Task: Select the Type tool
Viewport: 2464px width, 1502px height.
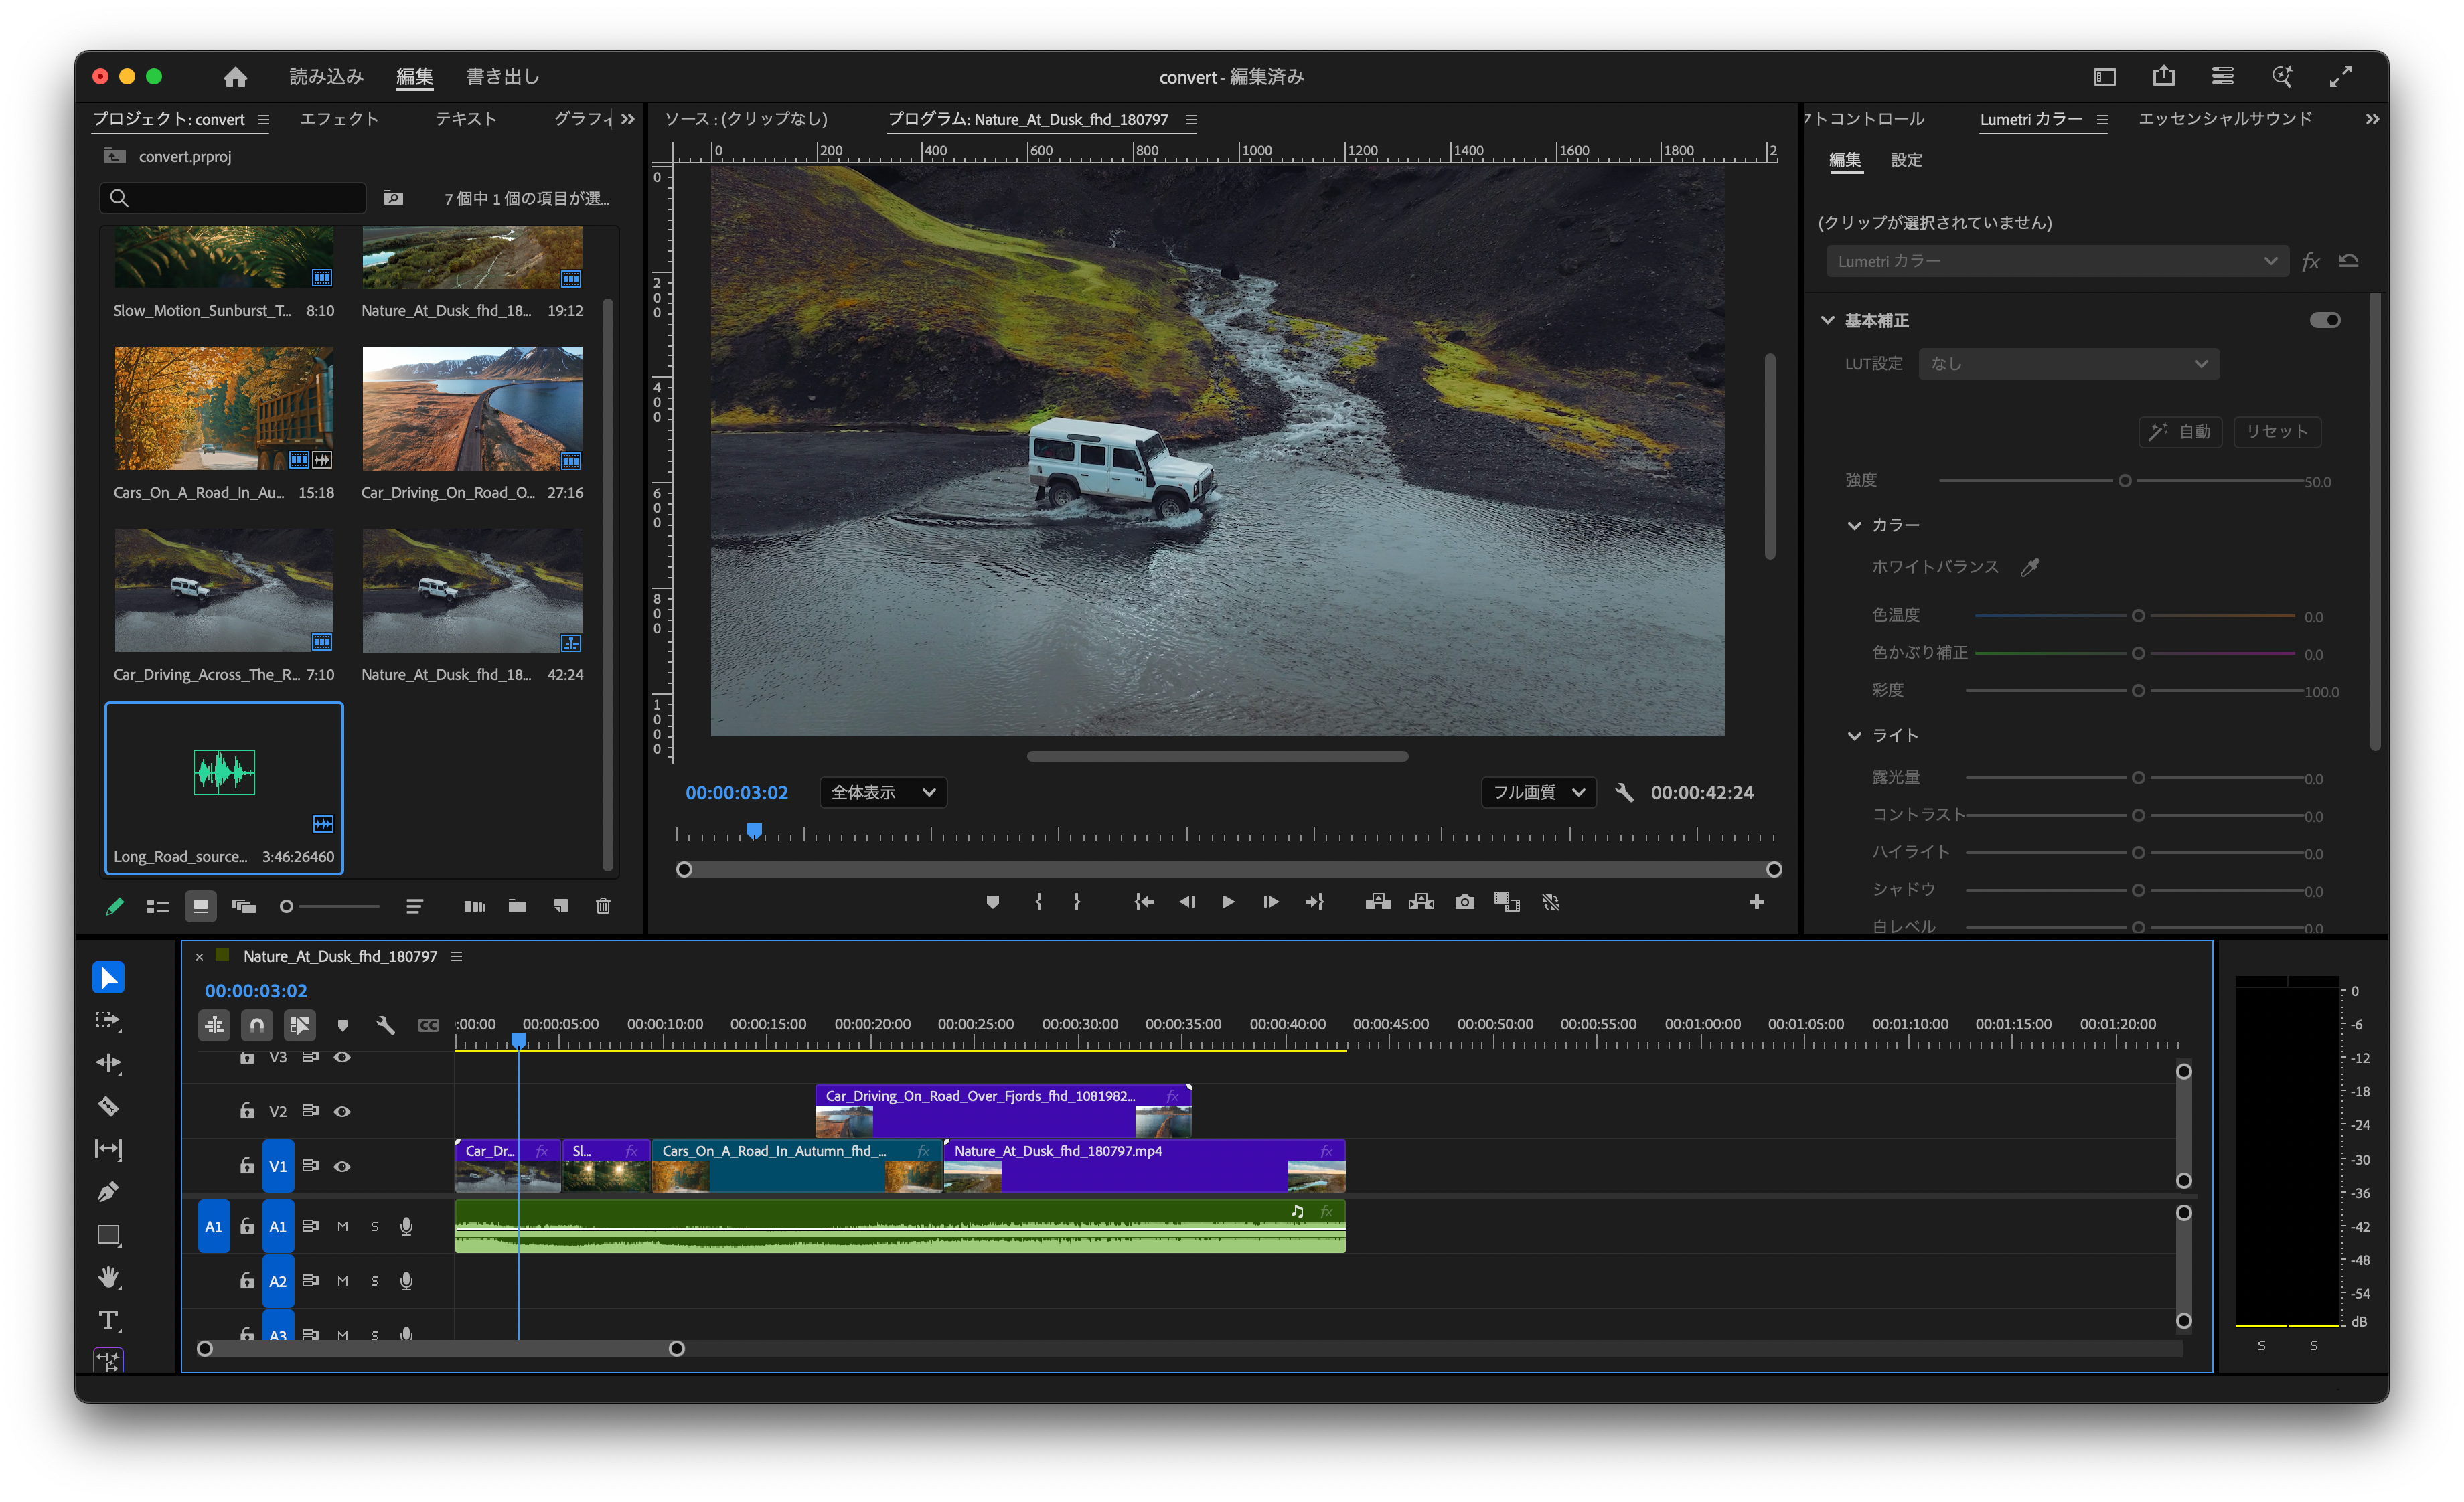Action: (108, 1320)
